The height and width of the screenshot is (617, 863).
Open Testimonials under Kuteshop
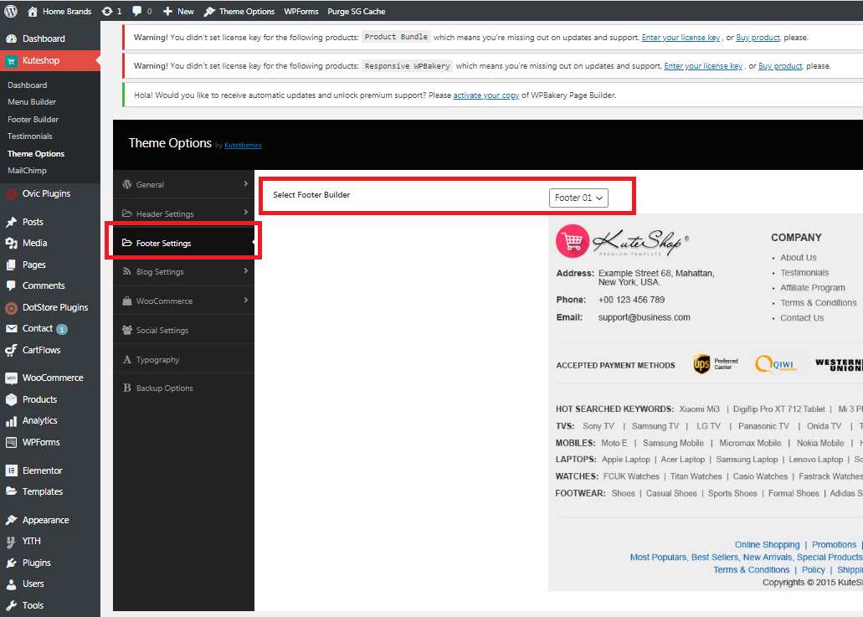[x=30, y=136]
